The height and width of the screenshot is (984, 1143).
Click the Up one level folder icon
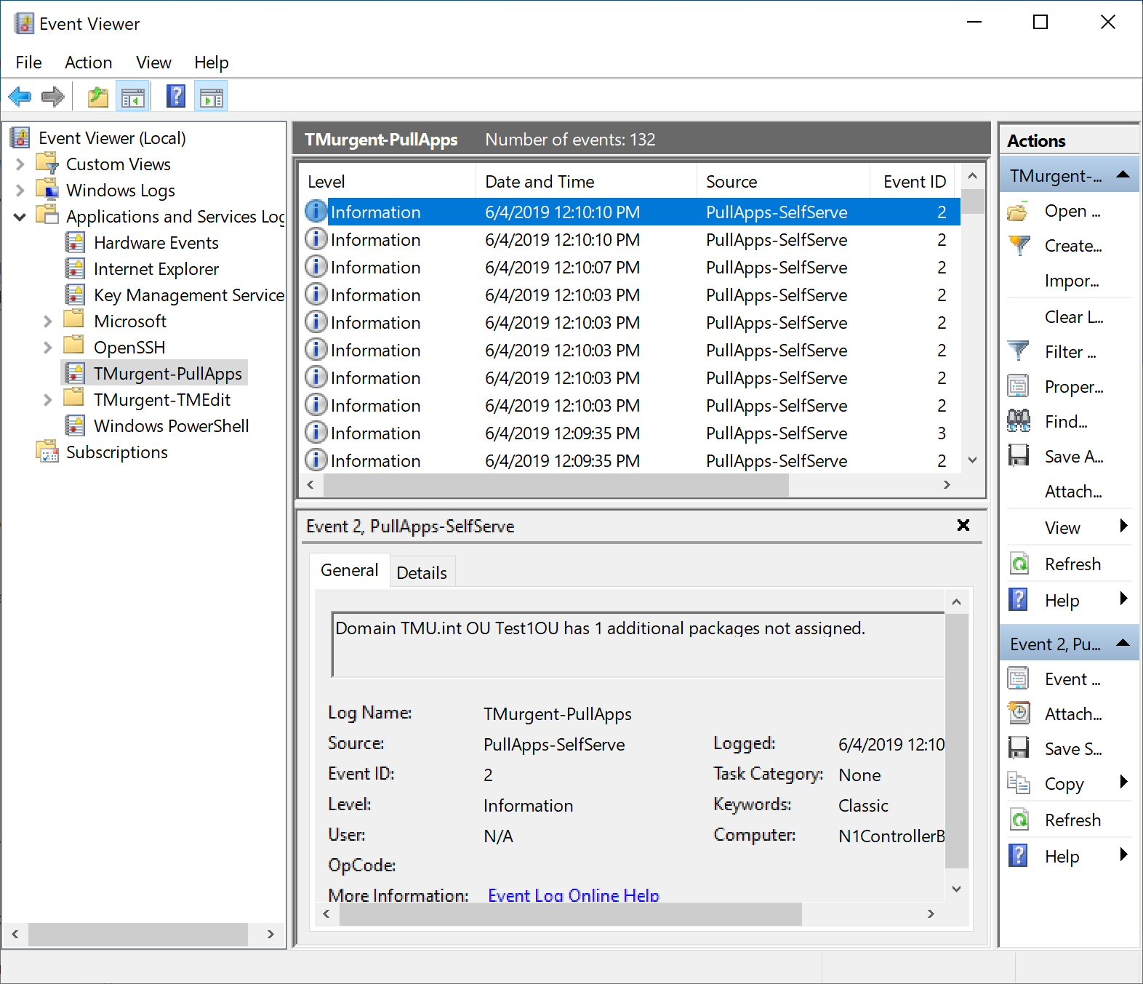pos(97,96)
